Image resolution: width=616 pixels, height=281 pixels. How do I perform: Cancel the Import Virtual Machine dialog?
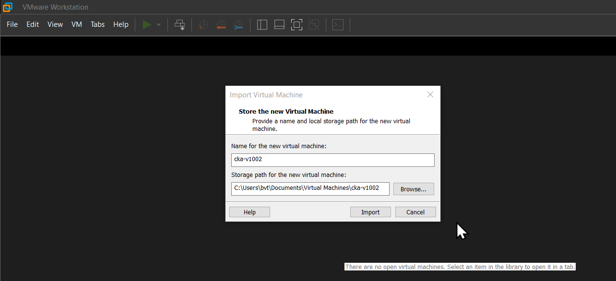click(415, 212)
